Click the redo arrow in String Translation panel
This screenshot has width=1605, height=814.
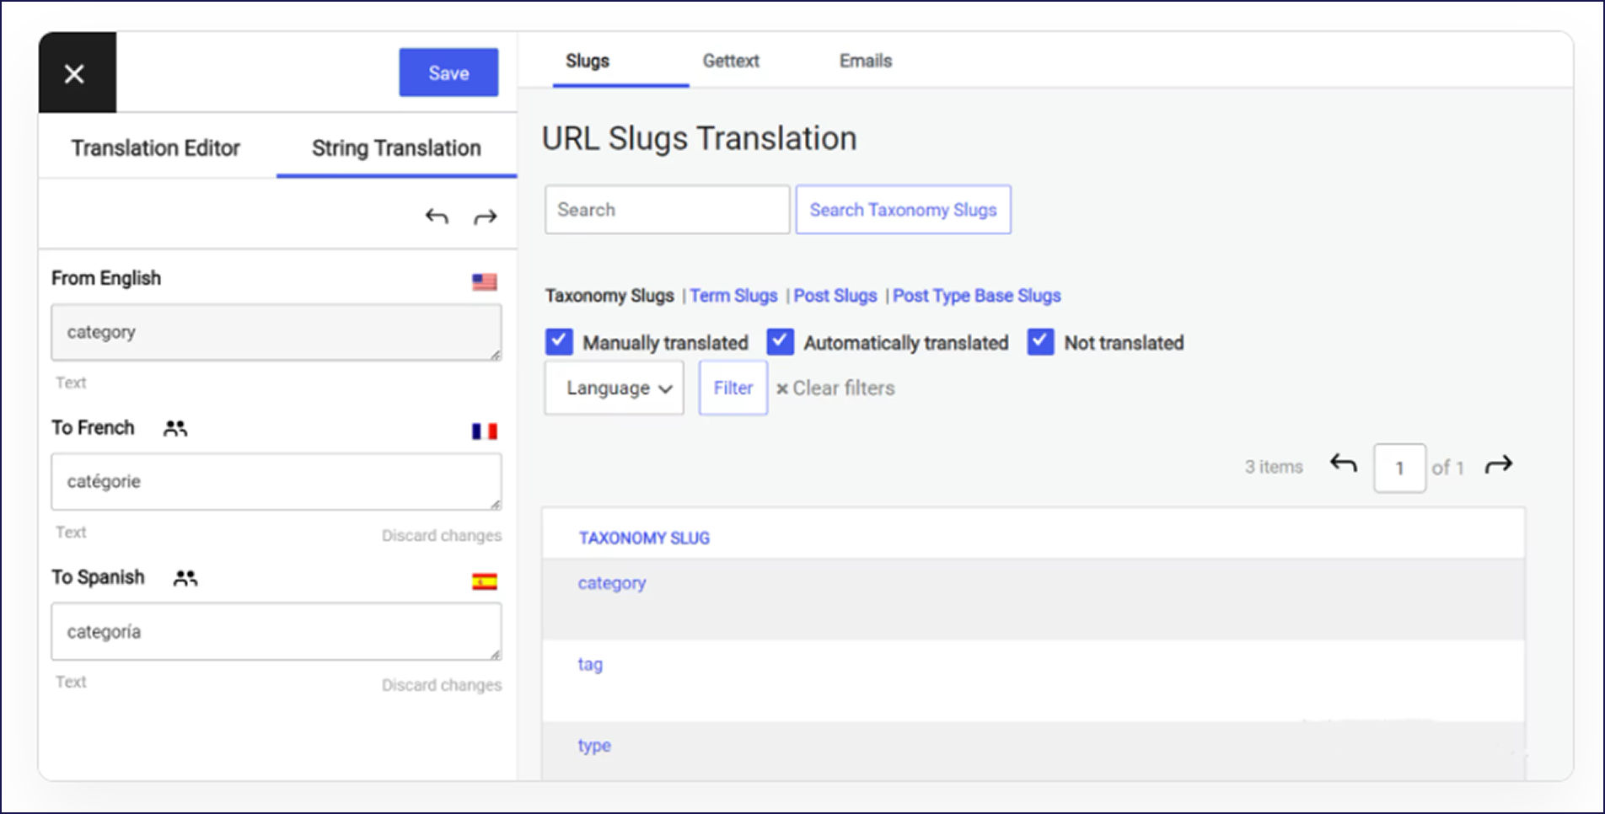pos(486,217)
